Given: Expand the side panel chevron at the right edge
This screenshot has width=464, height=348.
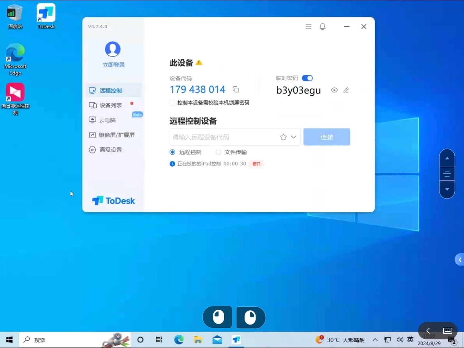Looking at the screenshot, I should [460, 260].
